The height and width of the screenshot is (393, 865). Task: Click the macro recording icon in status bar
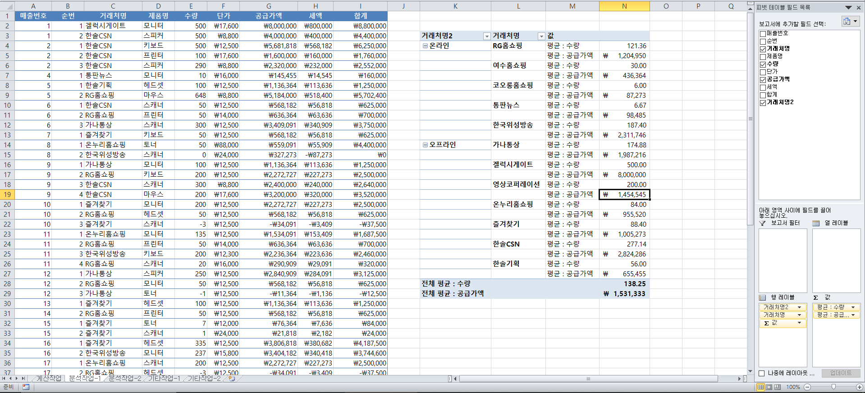click(26, 387)
